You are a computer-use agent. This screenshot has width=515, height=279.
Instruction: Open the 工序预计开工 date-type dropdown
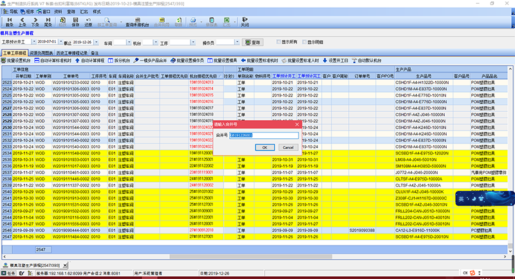[34, 42]
